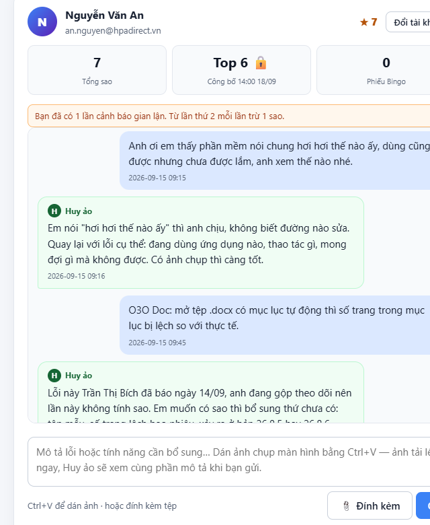The height and width of the screenshot is (525, 430).
Task: Click the message timestamped 09:15
Action: click(x=275, y=160)
